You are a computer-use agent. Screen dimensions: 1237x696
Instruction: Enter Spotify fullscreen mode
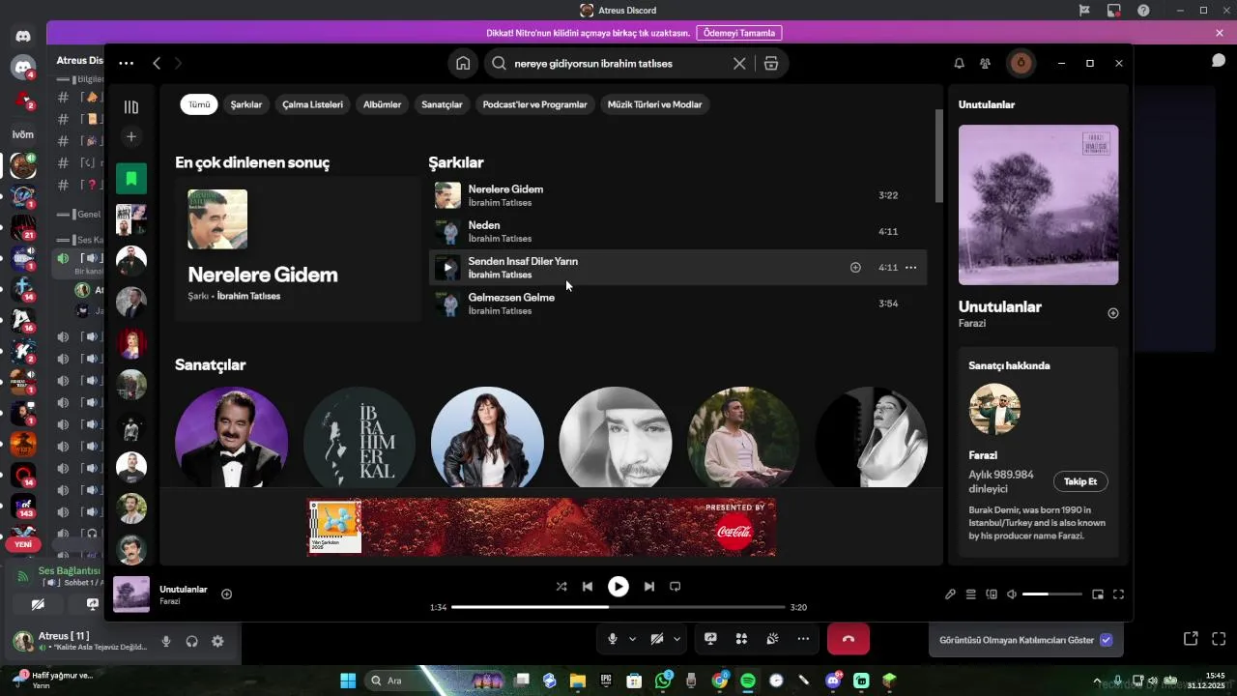(x=1118, y=594)
